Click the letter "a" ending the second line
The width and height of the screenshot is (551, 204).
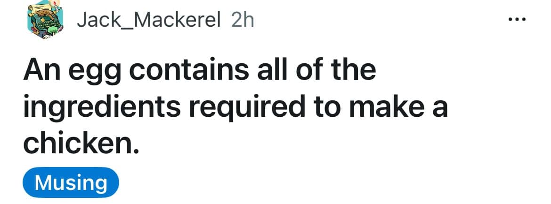tap(439, 111)
